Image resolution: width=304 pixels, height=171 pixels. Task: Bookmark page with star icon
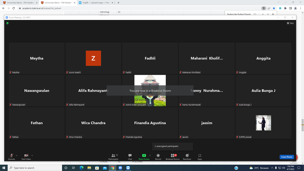tap(274, 9)
